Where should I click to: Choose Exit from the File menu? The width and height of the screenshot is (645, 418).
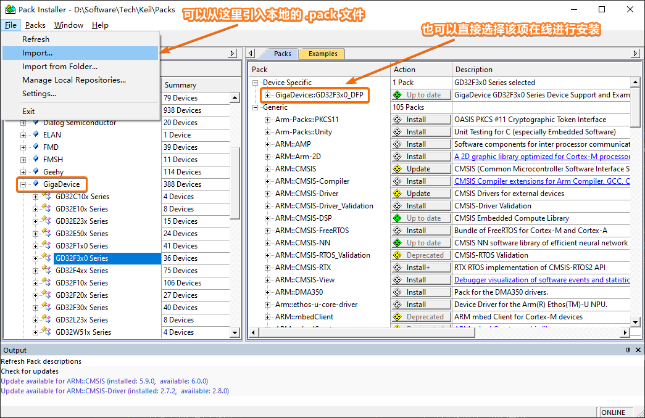(x=80, y=112)
